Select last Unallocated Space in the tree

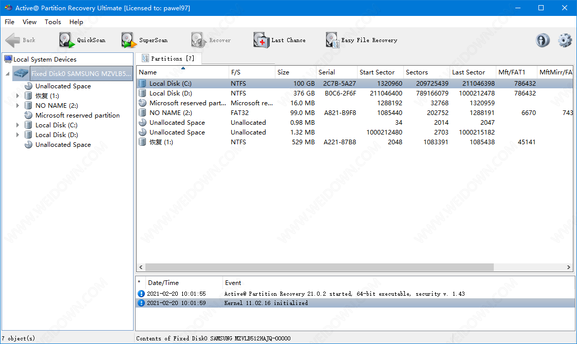click(63, 145)
